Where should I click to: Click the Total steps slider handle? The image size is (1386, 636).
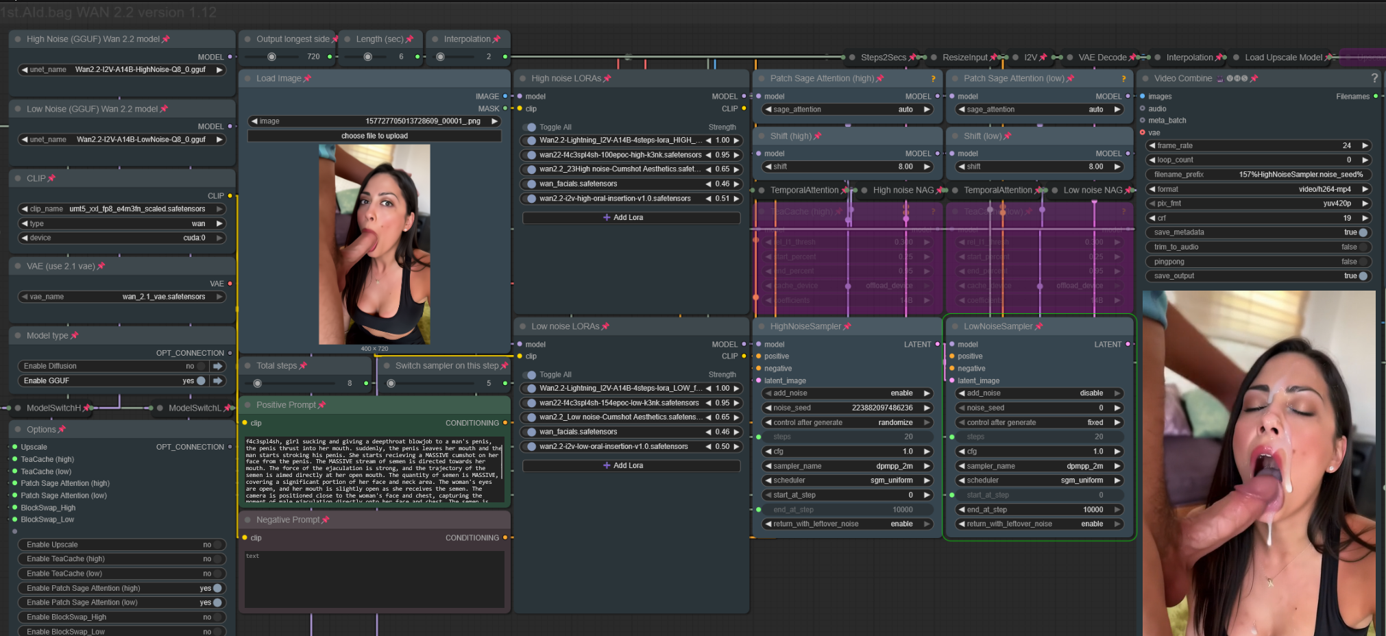(x=258, y=383)
